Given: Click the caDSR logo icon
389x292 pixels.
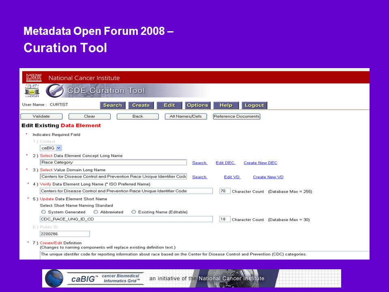Looking at the screenshot, I should pos(32,91).
